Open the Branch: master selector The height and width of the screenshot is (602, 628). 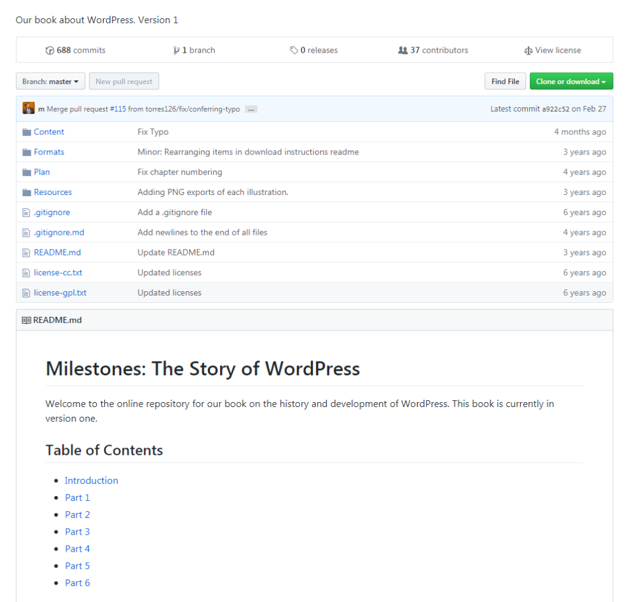pyautogui.click(x=50, y=81)
